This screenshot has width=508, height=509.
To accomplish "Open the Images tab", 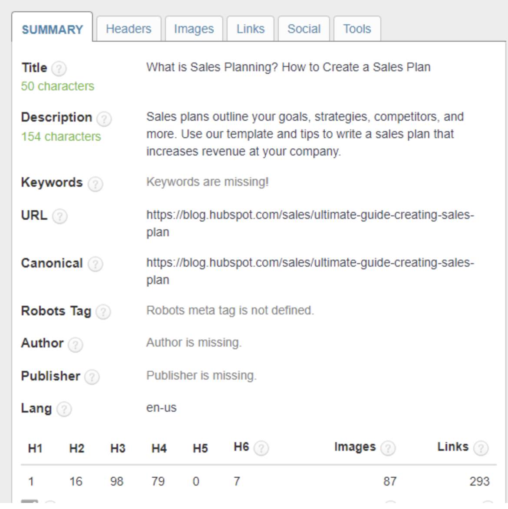I will click(194, 29).
